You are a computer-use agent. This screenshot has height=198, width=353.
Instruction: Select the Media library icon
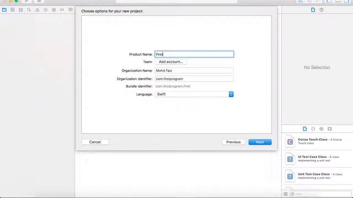330,129
